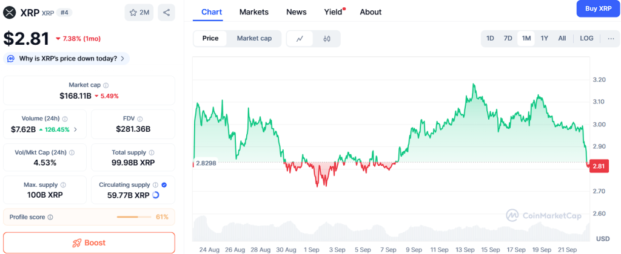Click the Buy XRP button
The height and width of the screenshot is (254, 621).
click(597, 9)
